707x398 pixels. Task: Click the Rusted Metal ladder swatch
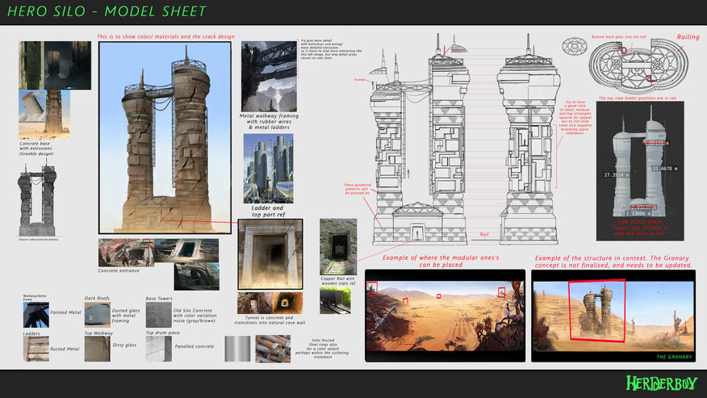click(36, 349)
